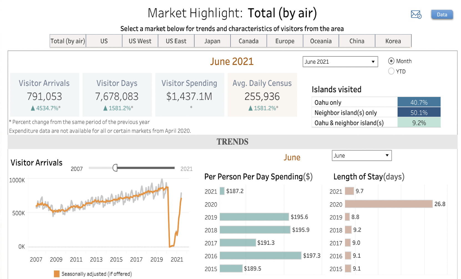Click the Visitor Arrivals 791,053 card
This screenshot has width=461, height=279.
[x=44, y=95]
